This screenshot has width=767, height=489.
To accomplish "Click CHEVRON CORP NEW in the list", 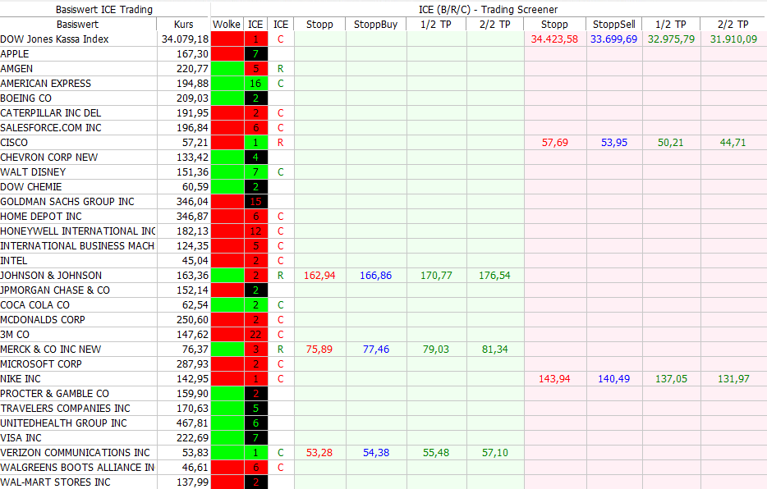I will pyautogui.click(x=49, y=158).
